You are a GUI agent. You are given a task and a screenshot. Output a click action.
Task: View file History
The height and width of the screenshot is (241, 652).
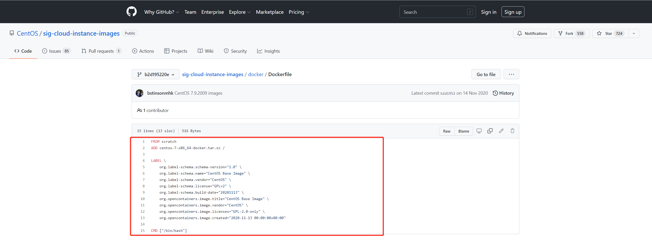pos(503,93)
